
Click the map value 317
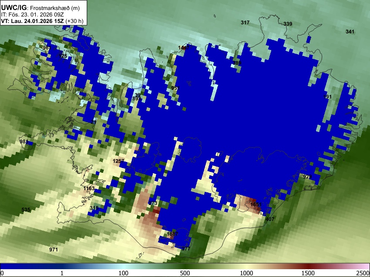pyautogui.click(x=245, y=23)
